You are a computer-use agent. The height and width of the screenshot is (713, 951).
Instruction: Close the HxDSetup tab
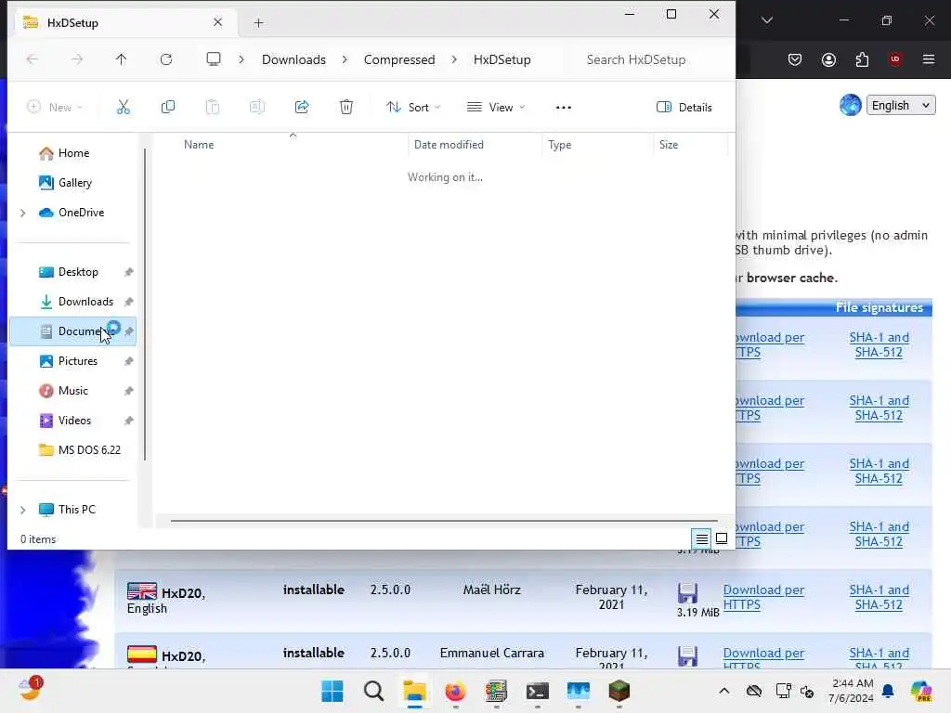217,22
